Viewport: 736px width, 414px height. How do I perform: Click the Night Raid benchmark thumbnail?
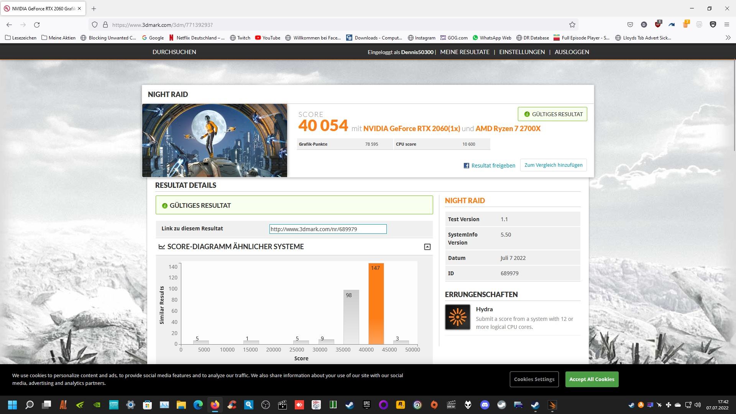coord(215,140)
